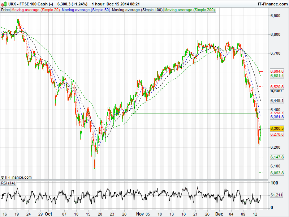This screenshot has height=217, width=289.
Task: Toggle Moving average (Simple 100) legend label
Action: (137, 10)
